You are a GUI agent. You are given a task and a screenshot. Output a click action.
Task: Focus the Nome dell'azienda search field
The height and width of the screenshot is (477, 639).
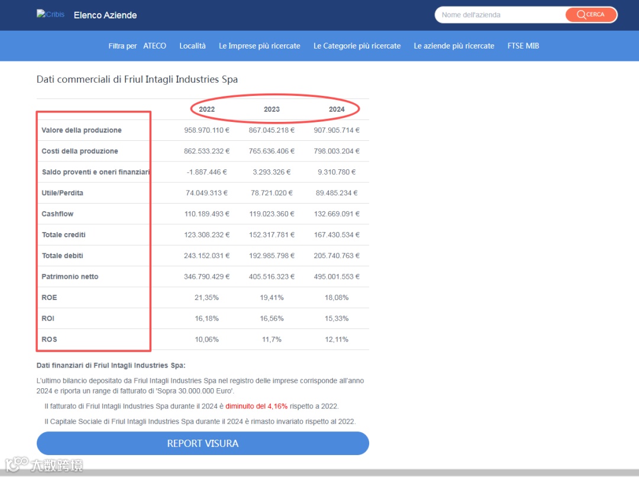501,15
